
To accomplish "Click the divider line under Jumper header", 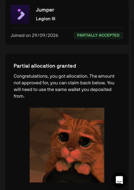I will pos(67,28).
